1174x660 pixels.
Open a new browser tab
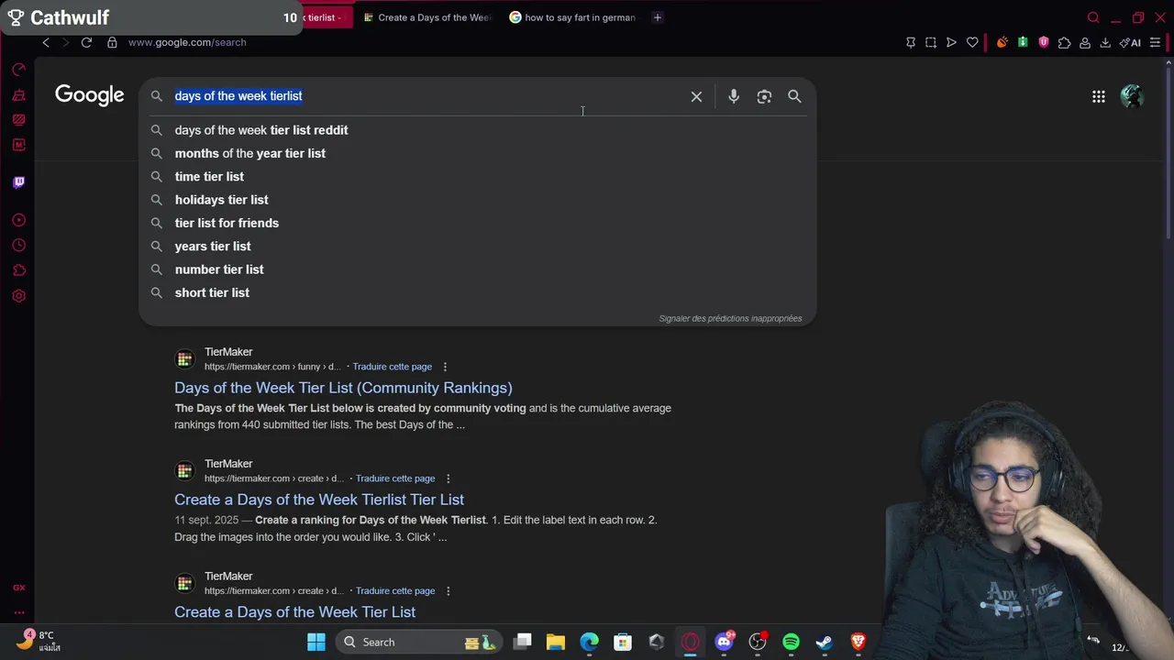click(x=657, y=17)
